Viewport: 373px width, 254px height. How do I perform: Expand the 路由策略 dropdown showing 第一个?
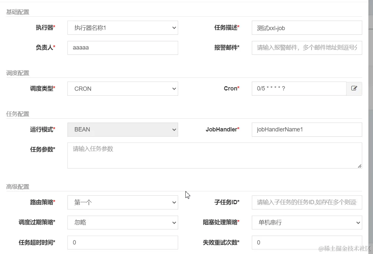click(123, 202)
